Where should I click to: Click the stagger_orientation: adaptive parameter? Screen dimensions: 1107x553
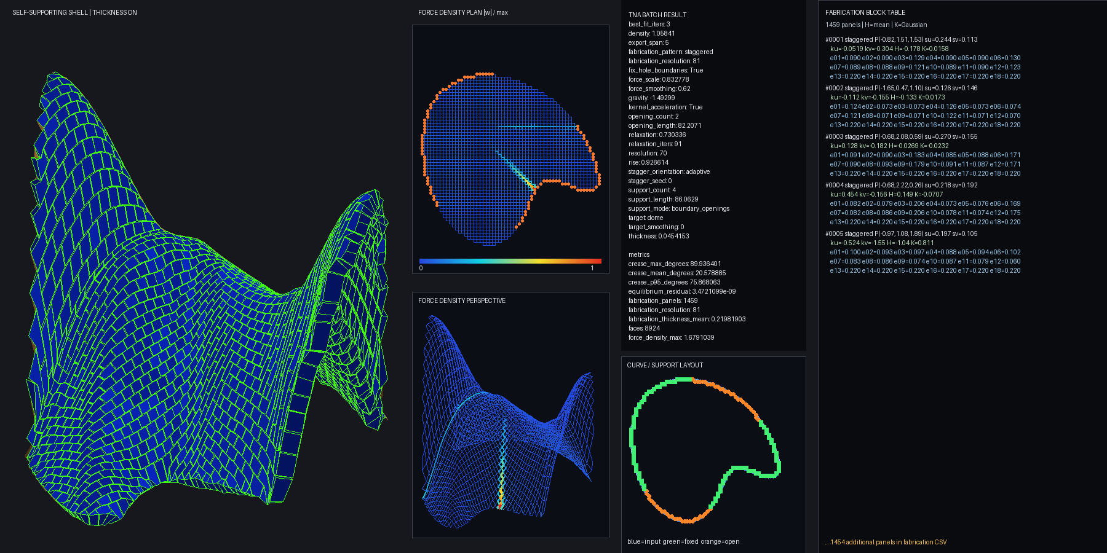point(669,171)
